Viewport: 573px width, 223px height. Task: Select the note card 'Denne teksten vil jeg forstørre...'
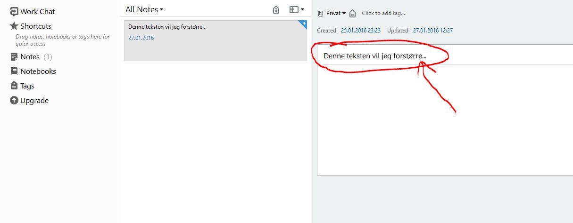tap(216, 40)
